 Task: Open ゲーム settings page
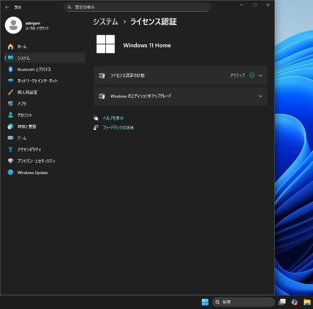click(45, 138)
